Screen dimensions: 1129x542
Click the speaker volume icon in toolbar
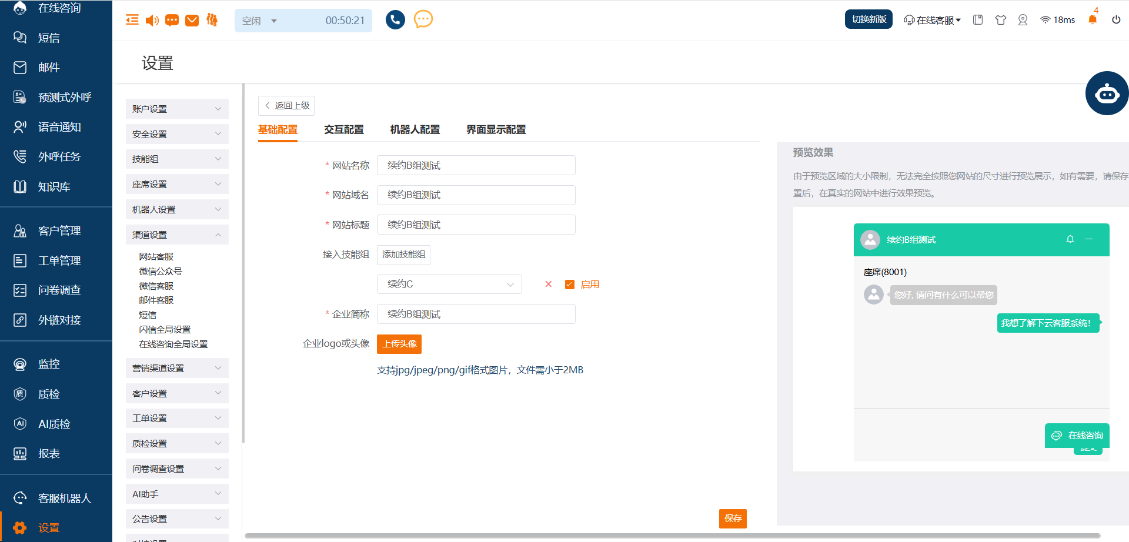tap(152, 21)
